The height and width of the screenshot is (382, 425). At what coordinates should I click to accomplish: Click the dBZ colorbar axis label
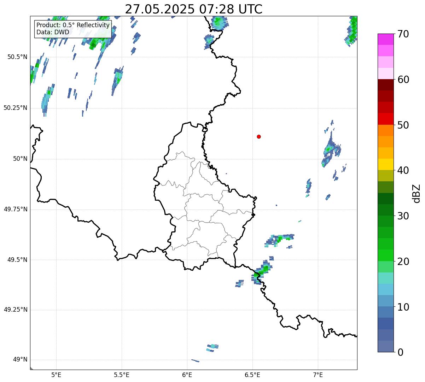coord(416,193)
